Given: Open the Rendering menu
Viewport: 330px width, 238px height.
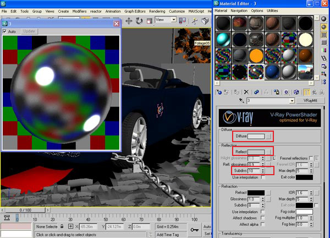Looking at the screenshot, I should 157,11.
